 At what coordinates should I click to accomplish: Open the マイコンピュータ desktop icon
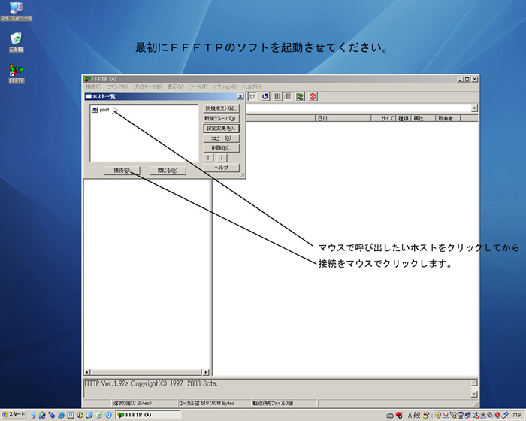pos(16,11)
